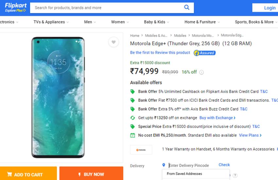This screenshot has height=180, width=278.
Task: Click the price info icon beside 16% off
Action: coord(201,72)
